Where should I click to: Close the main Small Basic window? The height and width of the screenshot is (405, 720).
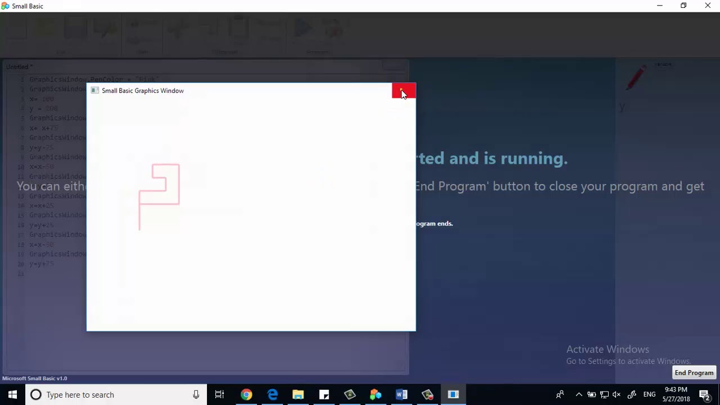(708, 6)
